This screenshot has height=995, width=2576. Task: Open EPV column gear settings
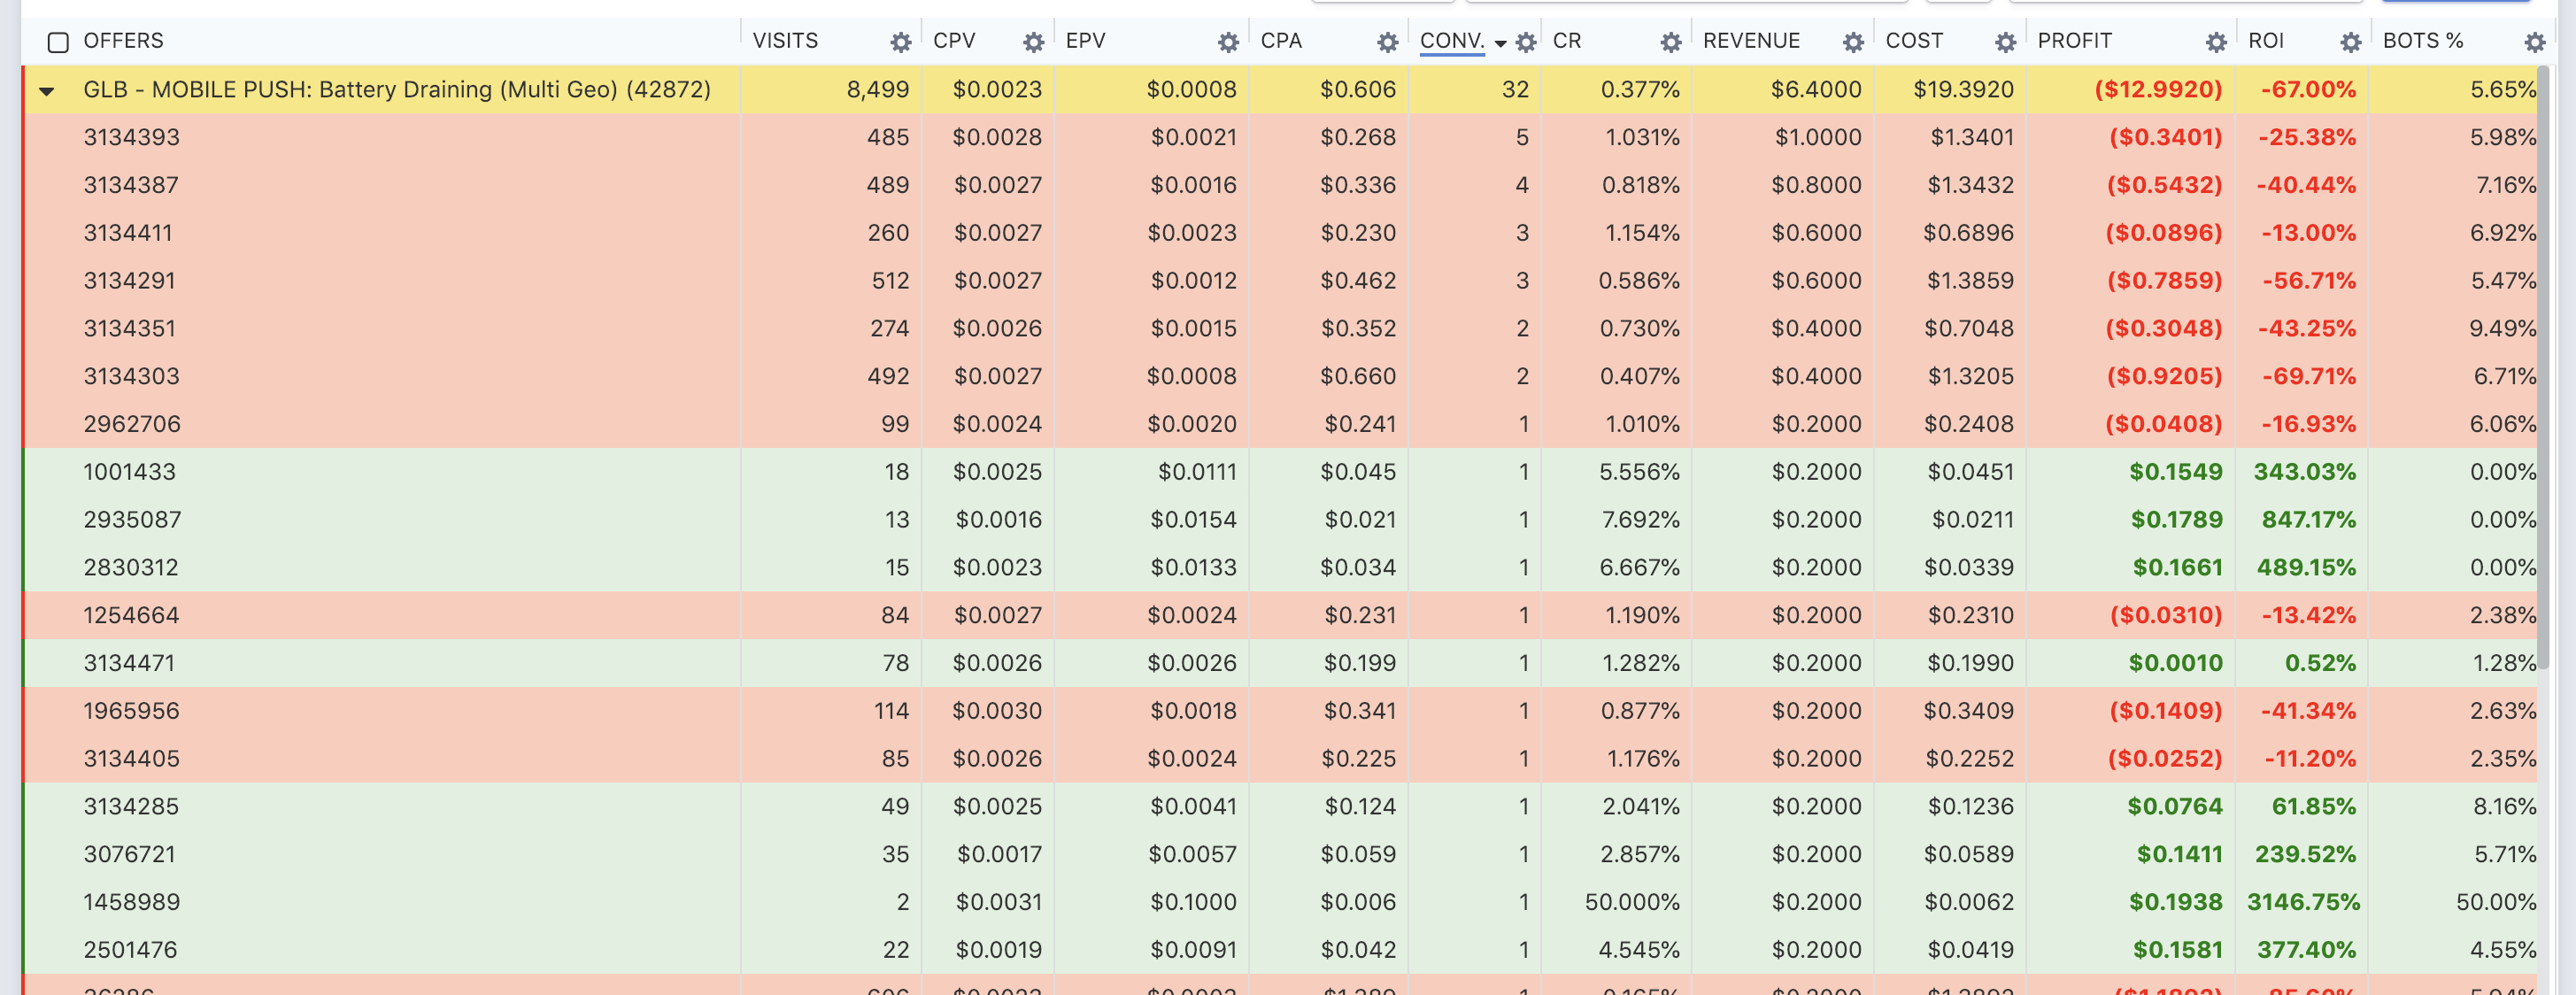[1228, 42]
